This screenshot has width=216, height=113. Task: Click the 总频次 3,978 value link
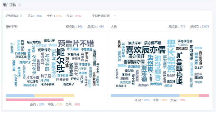(x=205, y=27)
